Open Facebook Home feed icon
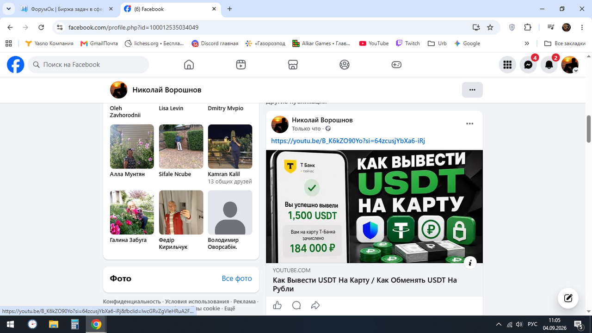This screenshot has height=333, width=592. (x=189, y=65)
